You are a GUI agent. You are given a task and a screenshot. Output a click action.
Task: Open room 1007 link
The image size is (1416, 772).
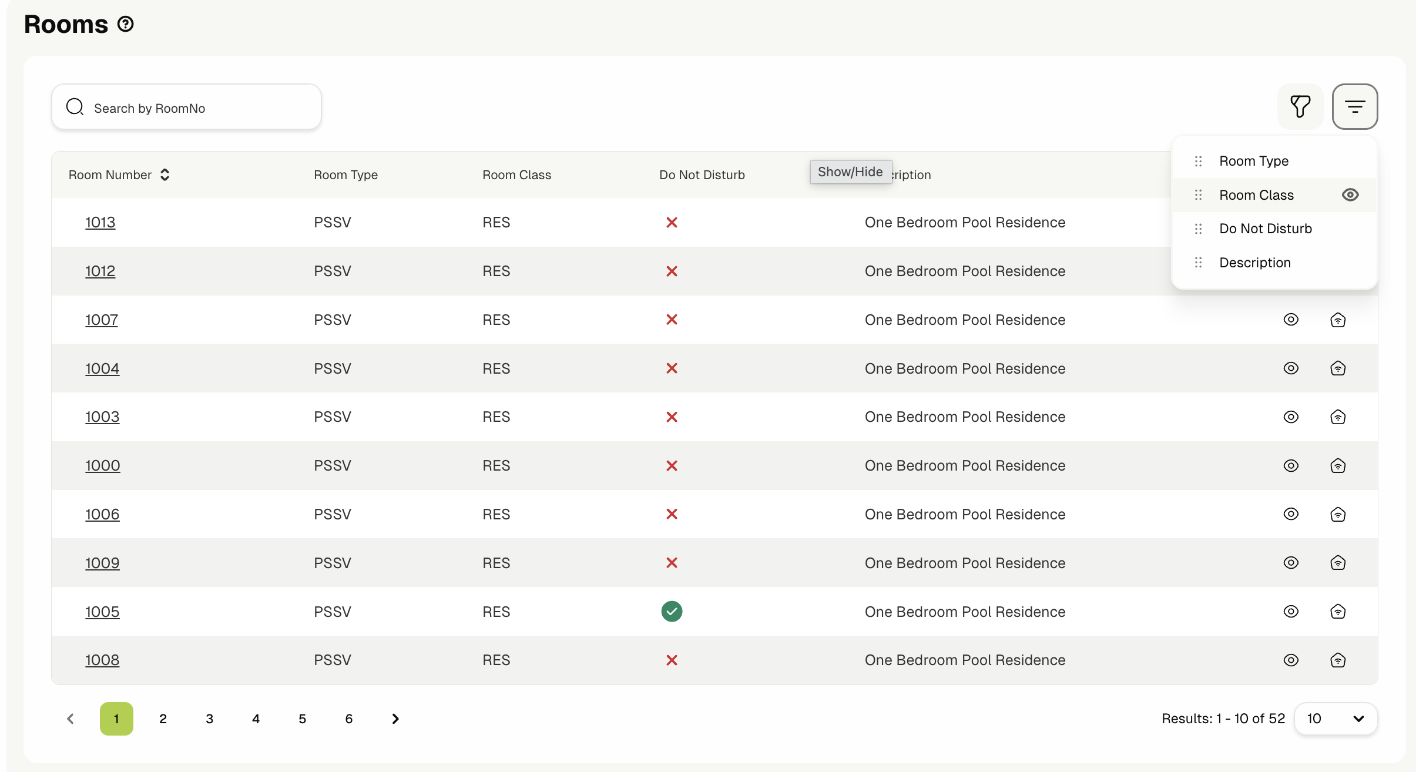coord(101,320)
